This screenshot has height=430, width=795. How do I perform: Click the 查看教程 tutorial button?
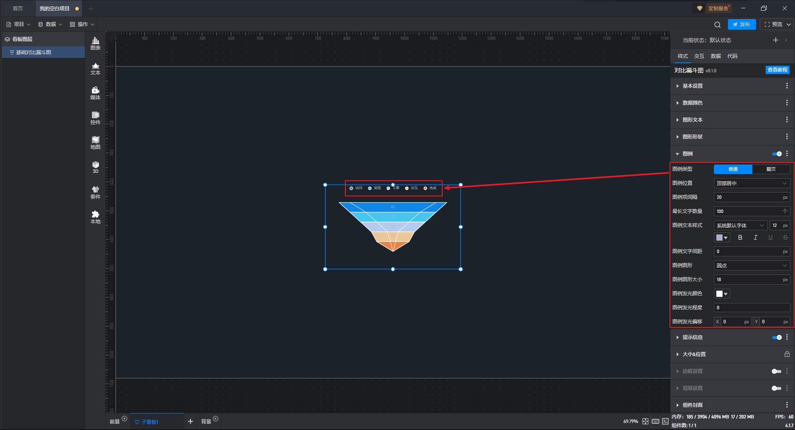point(778,70)
